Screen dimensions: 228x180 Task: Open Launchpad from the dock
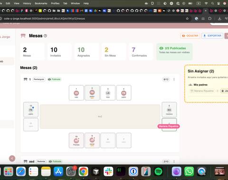coord(8,171)
